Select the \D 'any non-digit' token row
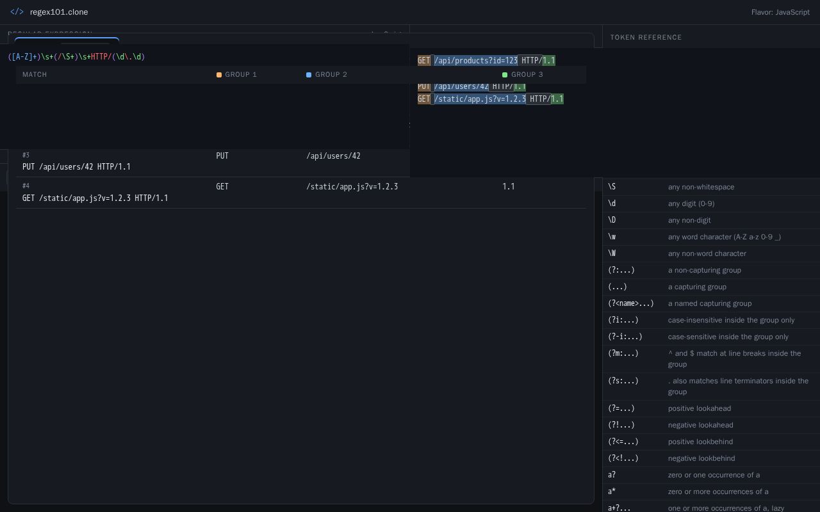 point(711,220)
